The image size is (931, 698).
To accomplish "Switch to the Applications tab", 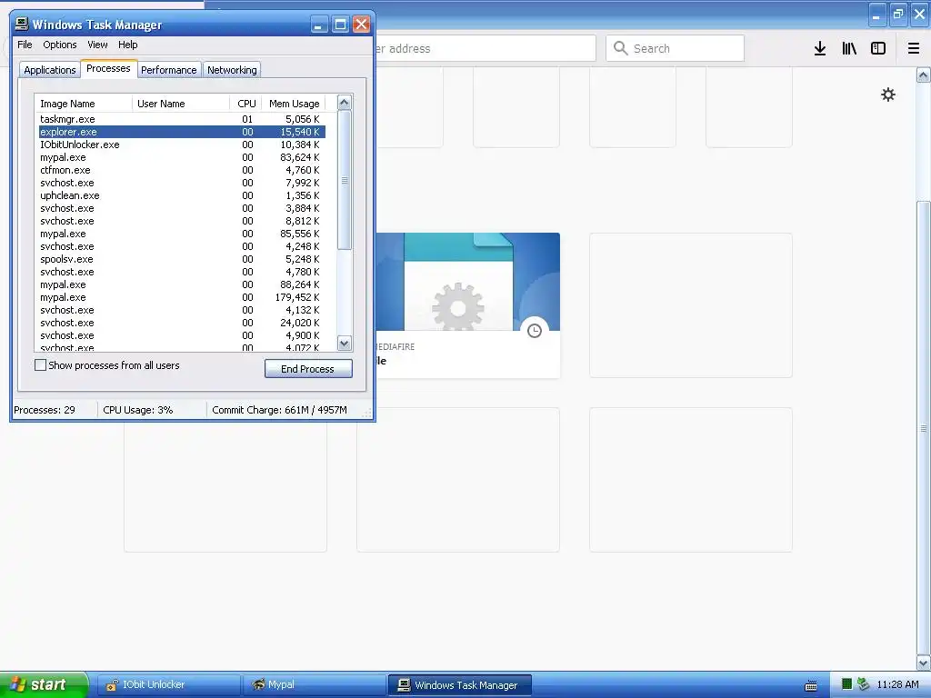I will coord(50,69).
